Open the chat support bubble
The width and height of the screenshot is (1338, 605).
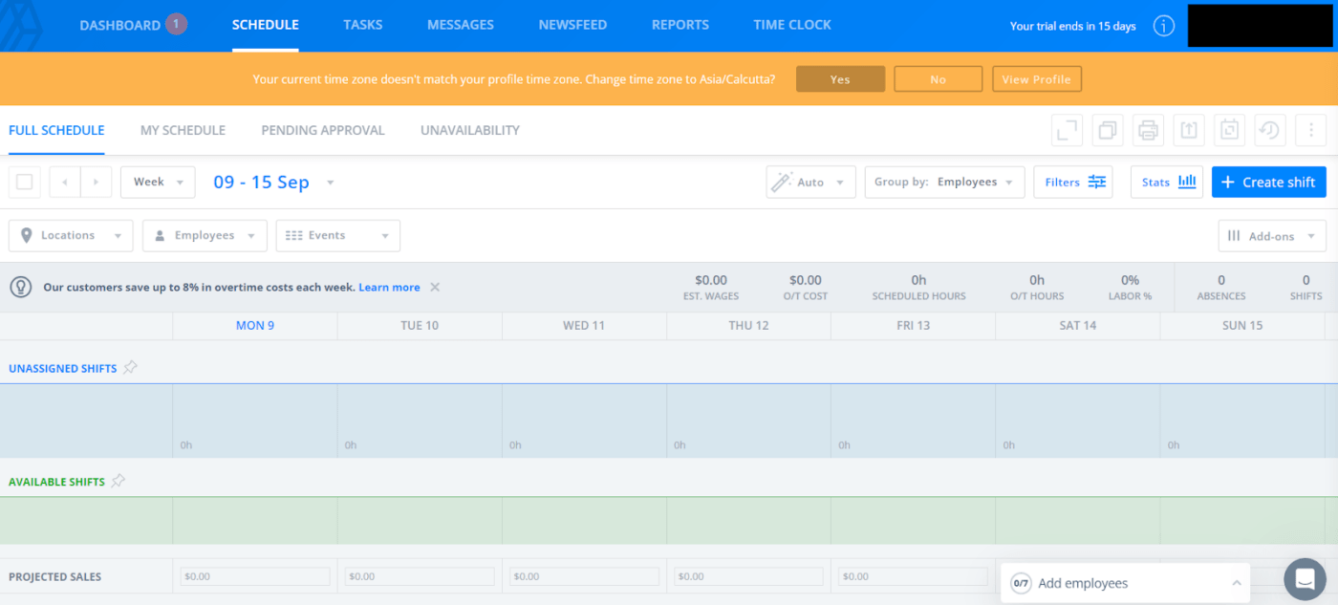(x=1305, y=577)
